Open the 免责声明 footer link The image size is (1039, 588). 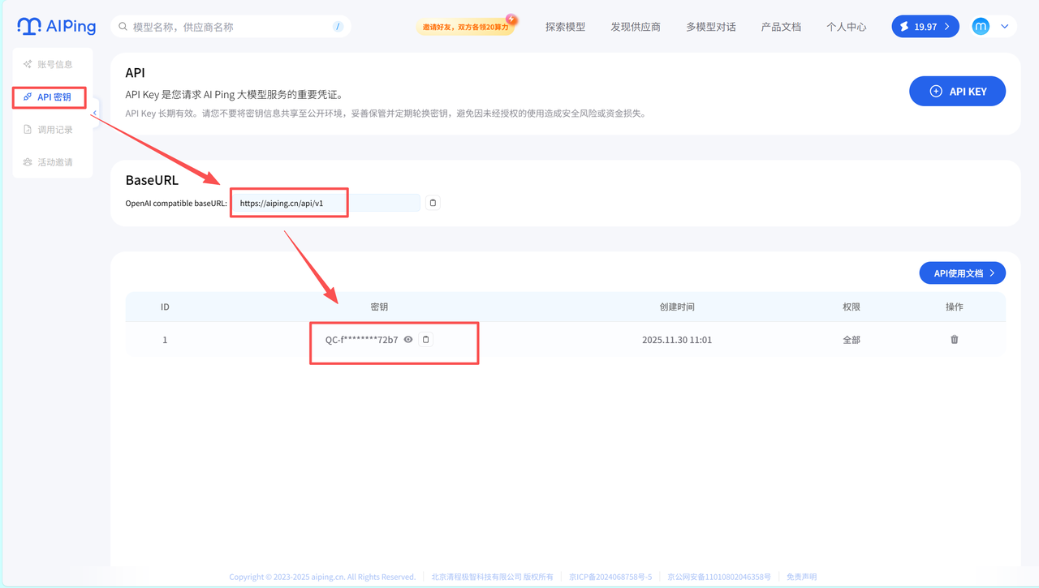coord(802,577)
